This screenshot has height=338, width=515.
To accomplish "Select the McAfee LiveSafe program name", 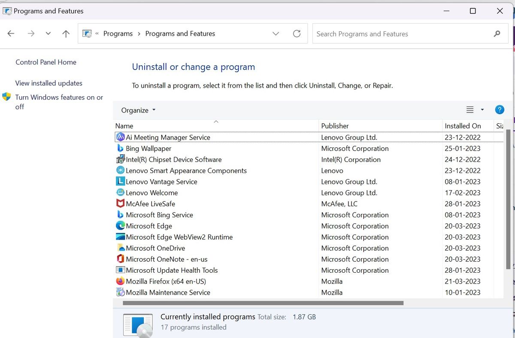I will tap(151, 204).
